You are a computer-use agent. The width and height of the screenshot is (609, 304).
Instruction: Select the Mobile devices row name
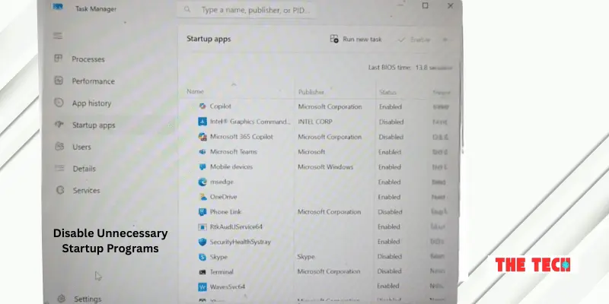tap(231, 166)
